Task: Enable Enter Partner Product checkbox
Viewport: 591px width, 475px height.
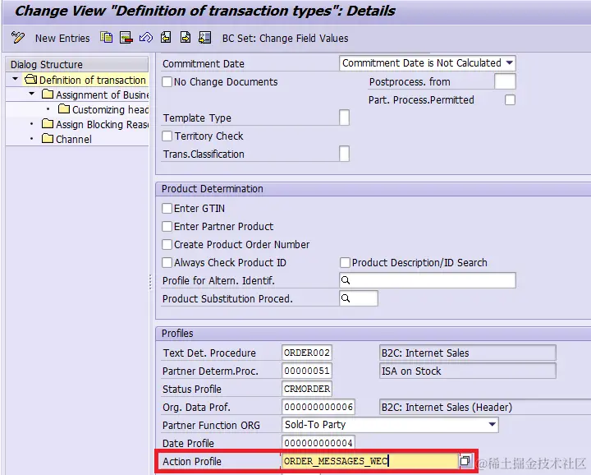Action: click(x=167, y=226)
